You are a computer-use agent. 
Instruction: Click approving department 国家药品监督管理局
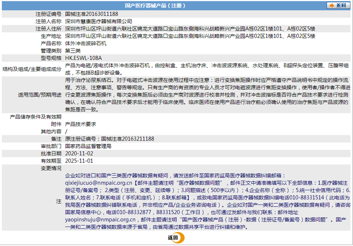coord(88,146)
